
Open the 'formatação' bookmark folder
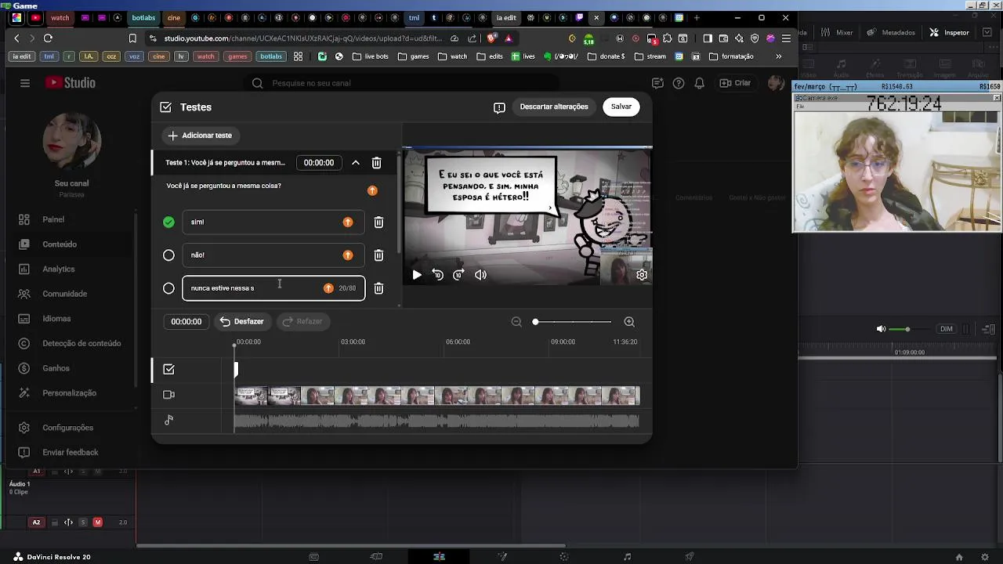click(x=731, y=56)
